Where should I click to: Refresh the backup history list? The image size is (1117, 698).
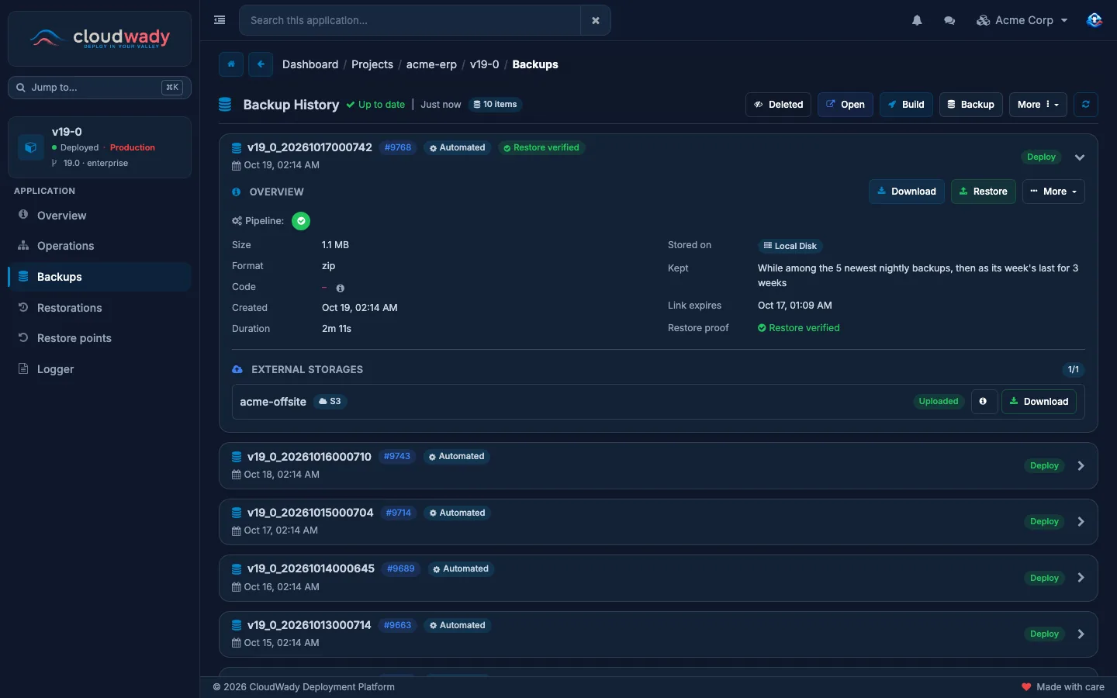coord(1086,105)
